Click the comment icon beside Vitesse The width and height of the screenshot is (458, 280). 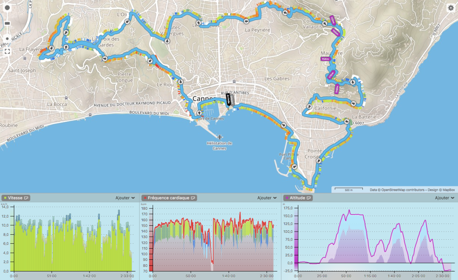(26, 198)
